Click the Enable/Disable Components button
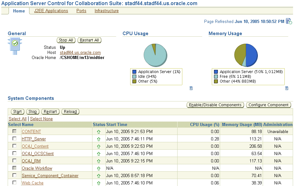This screenshot has height=186, width=294. click(215, 105)
